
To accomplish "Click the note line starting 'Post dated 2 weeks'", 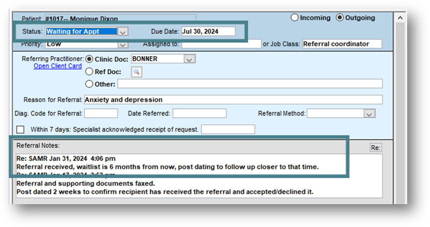I will [165, 191].
